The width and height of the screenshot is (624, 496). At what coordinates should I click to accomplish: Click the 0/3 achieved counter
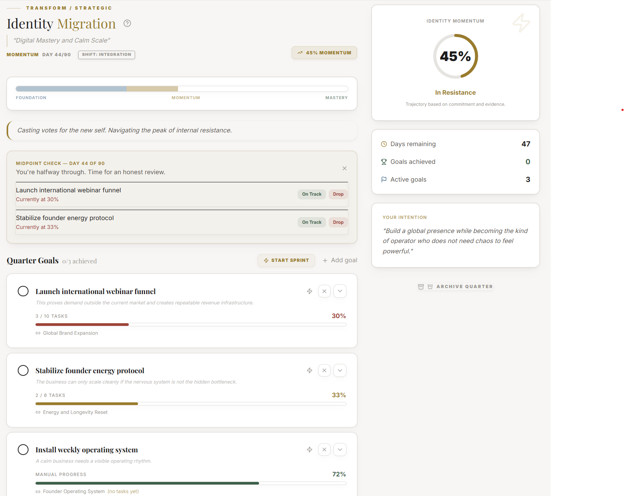tap(80, 261)
